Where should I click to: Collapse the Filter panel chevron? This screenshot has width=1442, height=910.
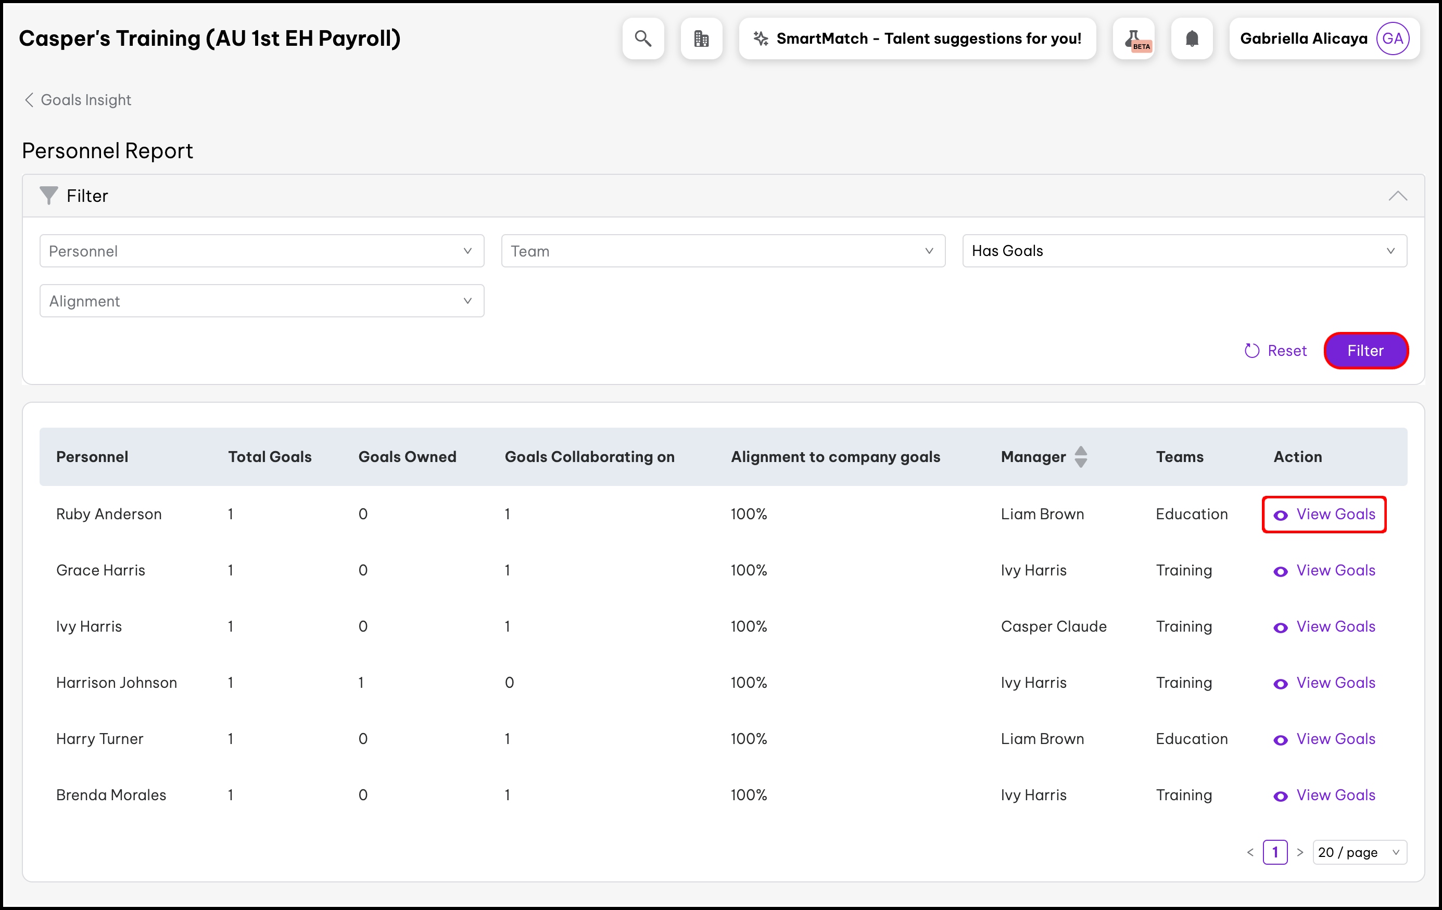point(1397,196)
